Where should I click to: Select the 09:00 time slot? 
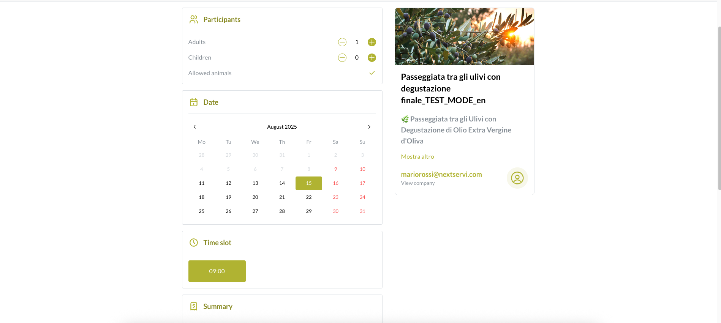pyautogui.click(x=217, y=271)
